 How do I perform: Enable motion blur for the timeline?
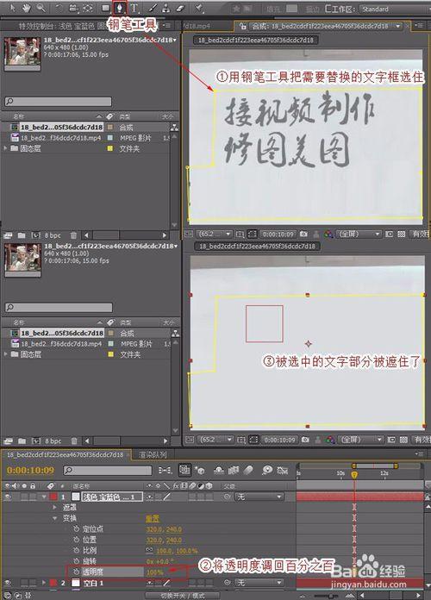click(x=248, y=470)
